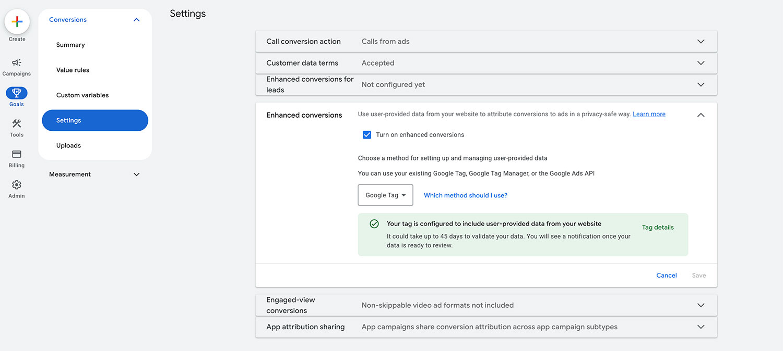Click the Learn more link

tap(649, 114)
